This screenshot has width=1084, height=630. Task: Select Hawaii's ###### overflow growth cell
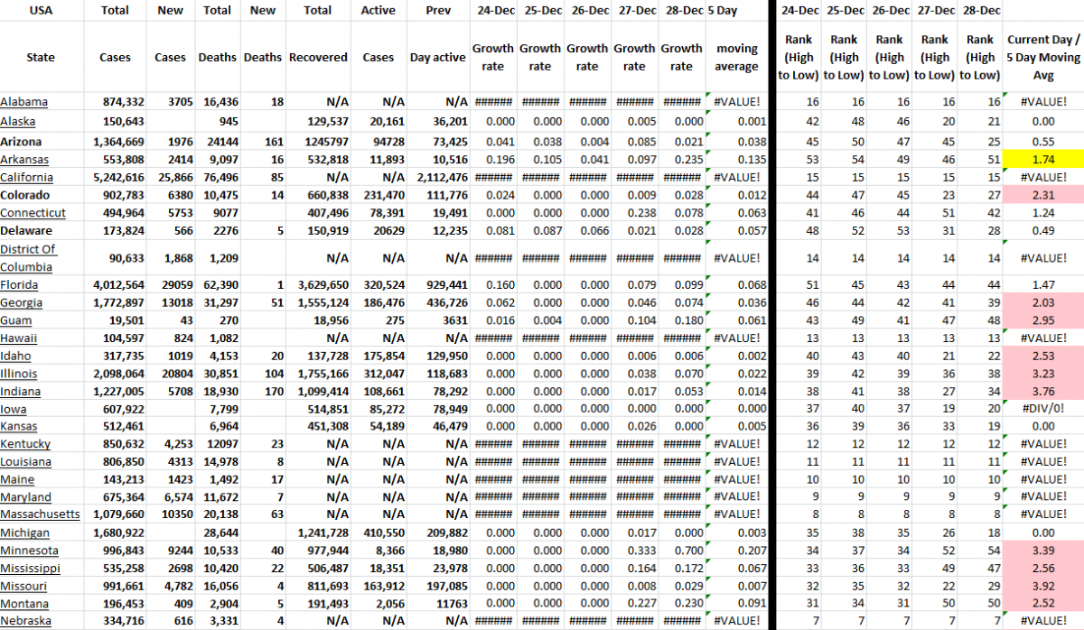[493, 338]
